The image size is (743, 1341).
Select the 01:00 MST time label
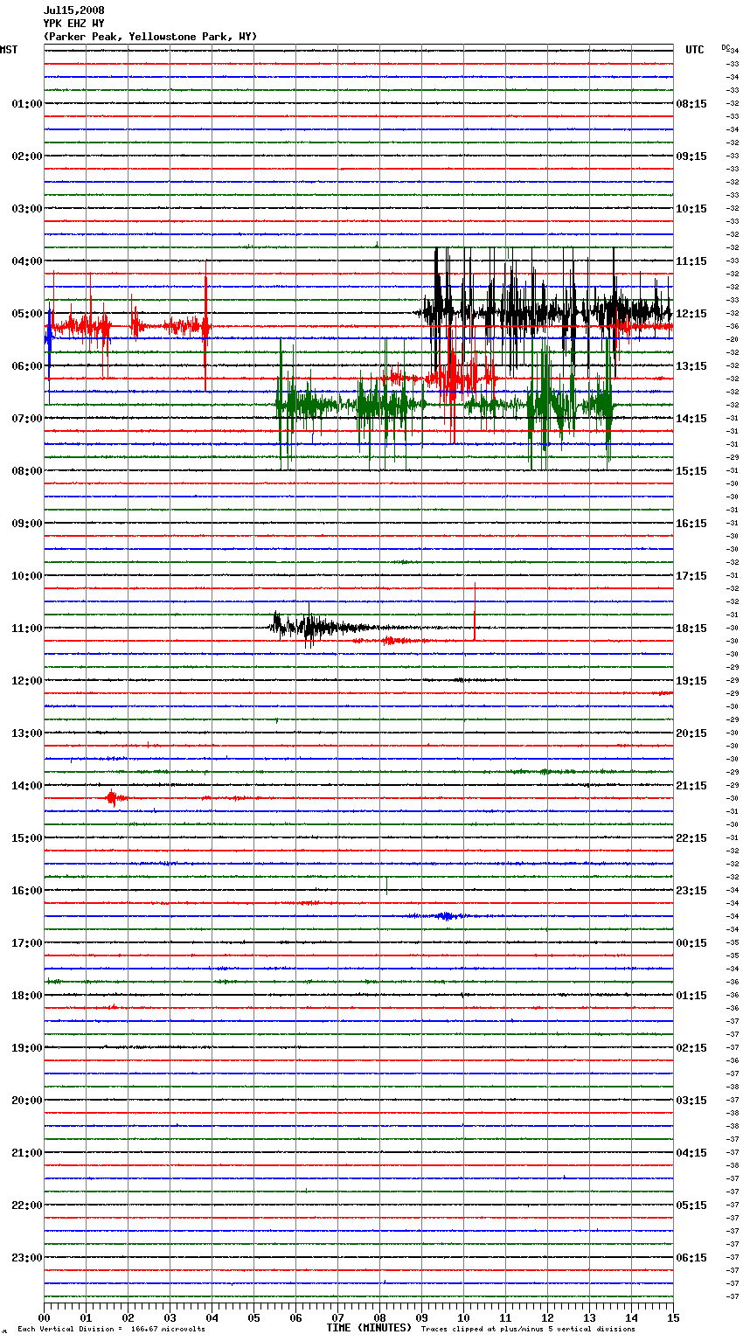[27, 104]
